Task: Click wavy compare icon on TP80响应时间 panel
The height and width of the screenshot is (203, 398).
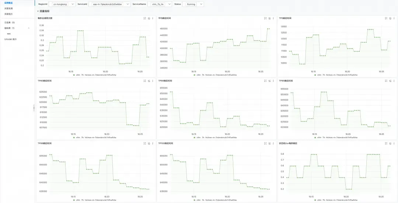Action: coord(149,81)
